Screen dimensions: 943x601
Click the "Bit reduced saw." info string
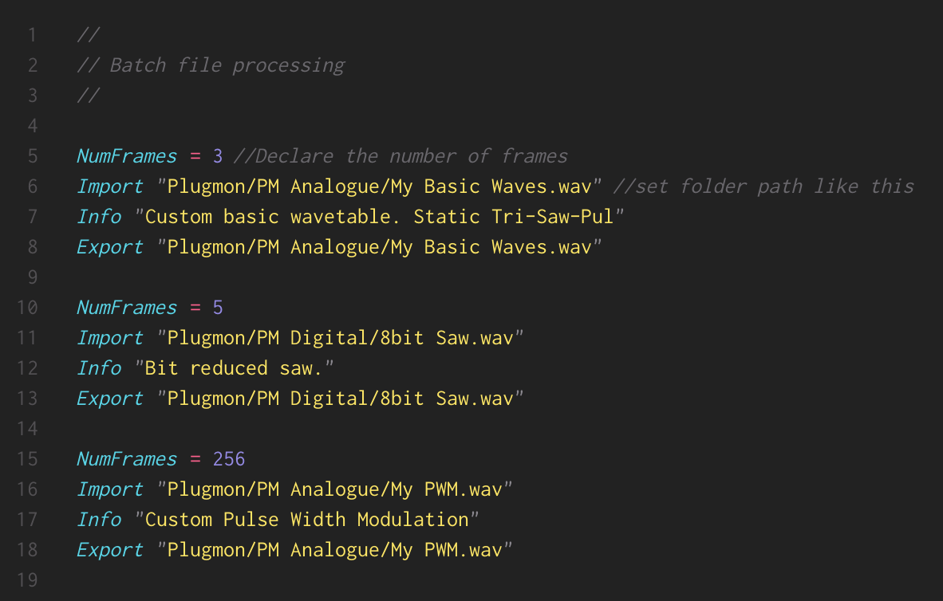[x=234, y=368]
